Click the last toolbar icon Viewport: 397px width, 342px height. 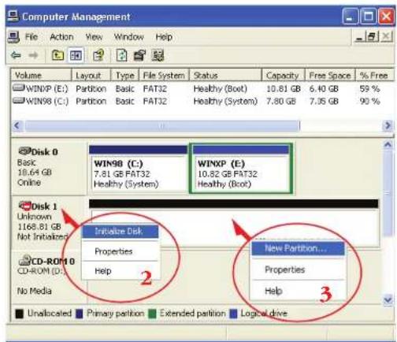[x=158, y=55]
